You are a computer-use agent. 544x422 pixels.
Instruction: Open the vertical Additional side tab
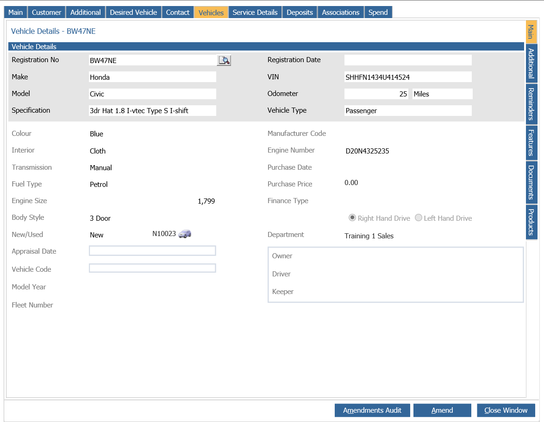click(531, 63)
